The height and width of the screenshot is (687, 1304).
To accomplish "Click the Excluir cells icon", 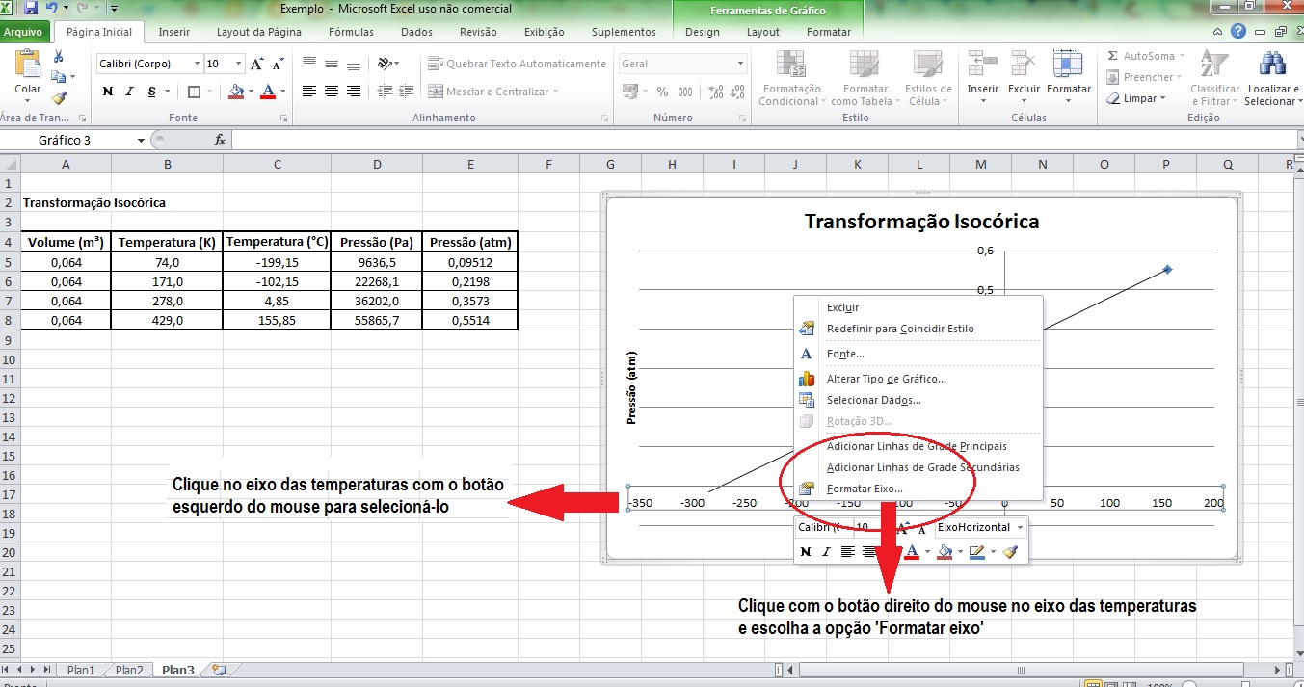I will pos(1024,64).
